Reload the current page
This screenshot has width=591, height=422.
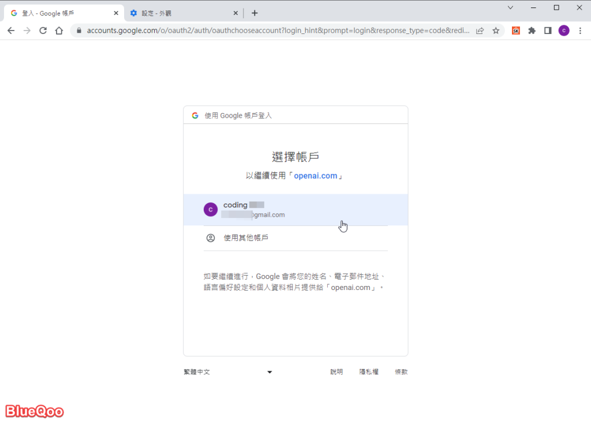(43, 31)
